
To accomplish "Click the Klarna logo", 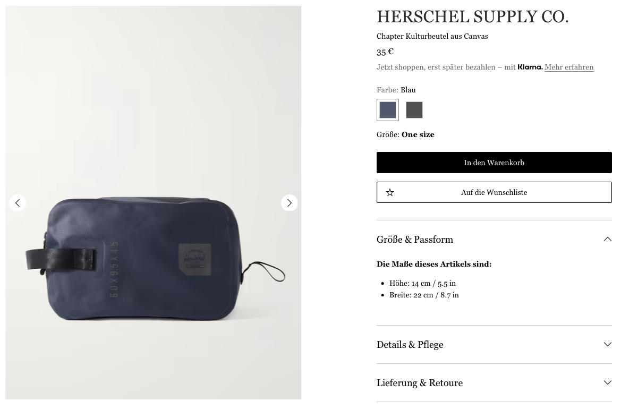I will coord(530,67).
